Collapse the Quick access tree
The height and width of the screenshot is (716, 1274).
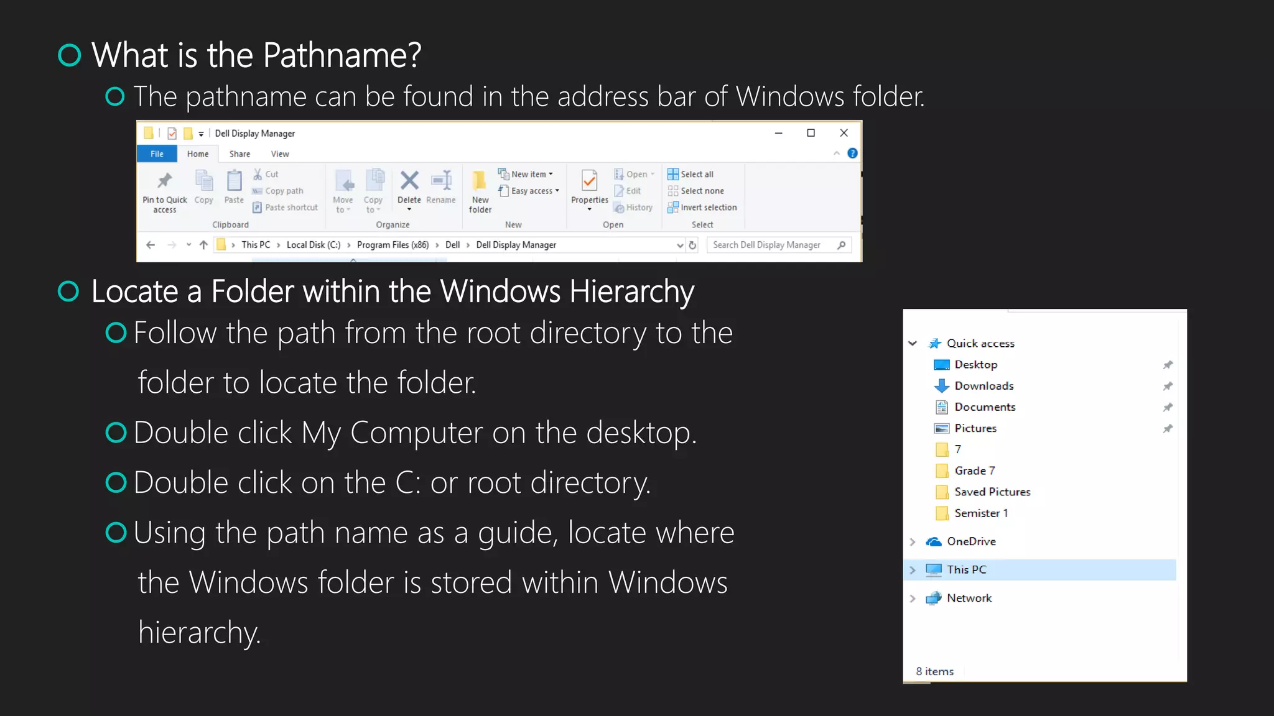913,343
